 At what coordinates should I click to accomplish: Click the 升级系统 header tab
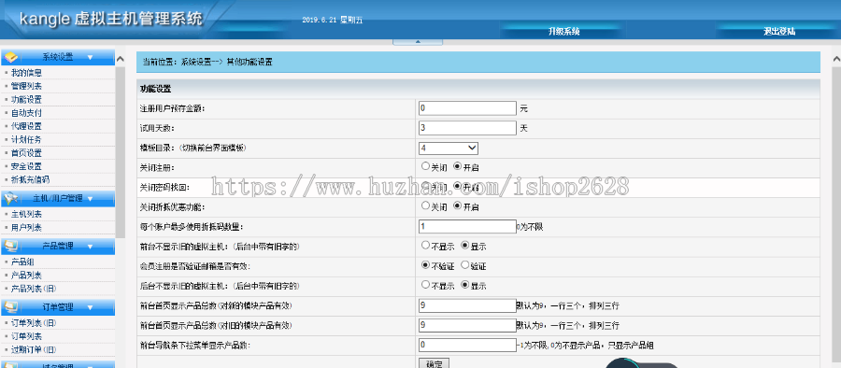563,32
